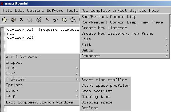Click the copy toolbar icon
The width and height of the screenshot is (171, 112).
64,20
